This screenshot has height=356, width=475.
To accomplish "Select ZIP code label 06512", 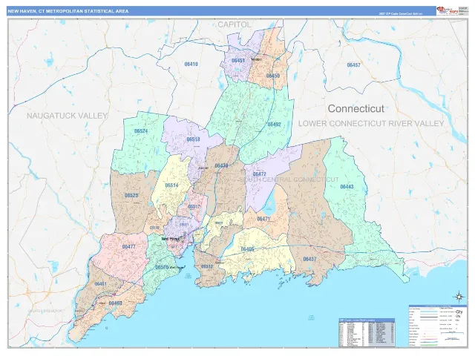I will click(207, 267).
